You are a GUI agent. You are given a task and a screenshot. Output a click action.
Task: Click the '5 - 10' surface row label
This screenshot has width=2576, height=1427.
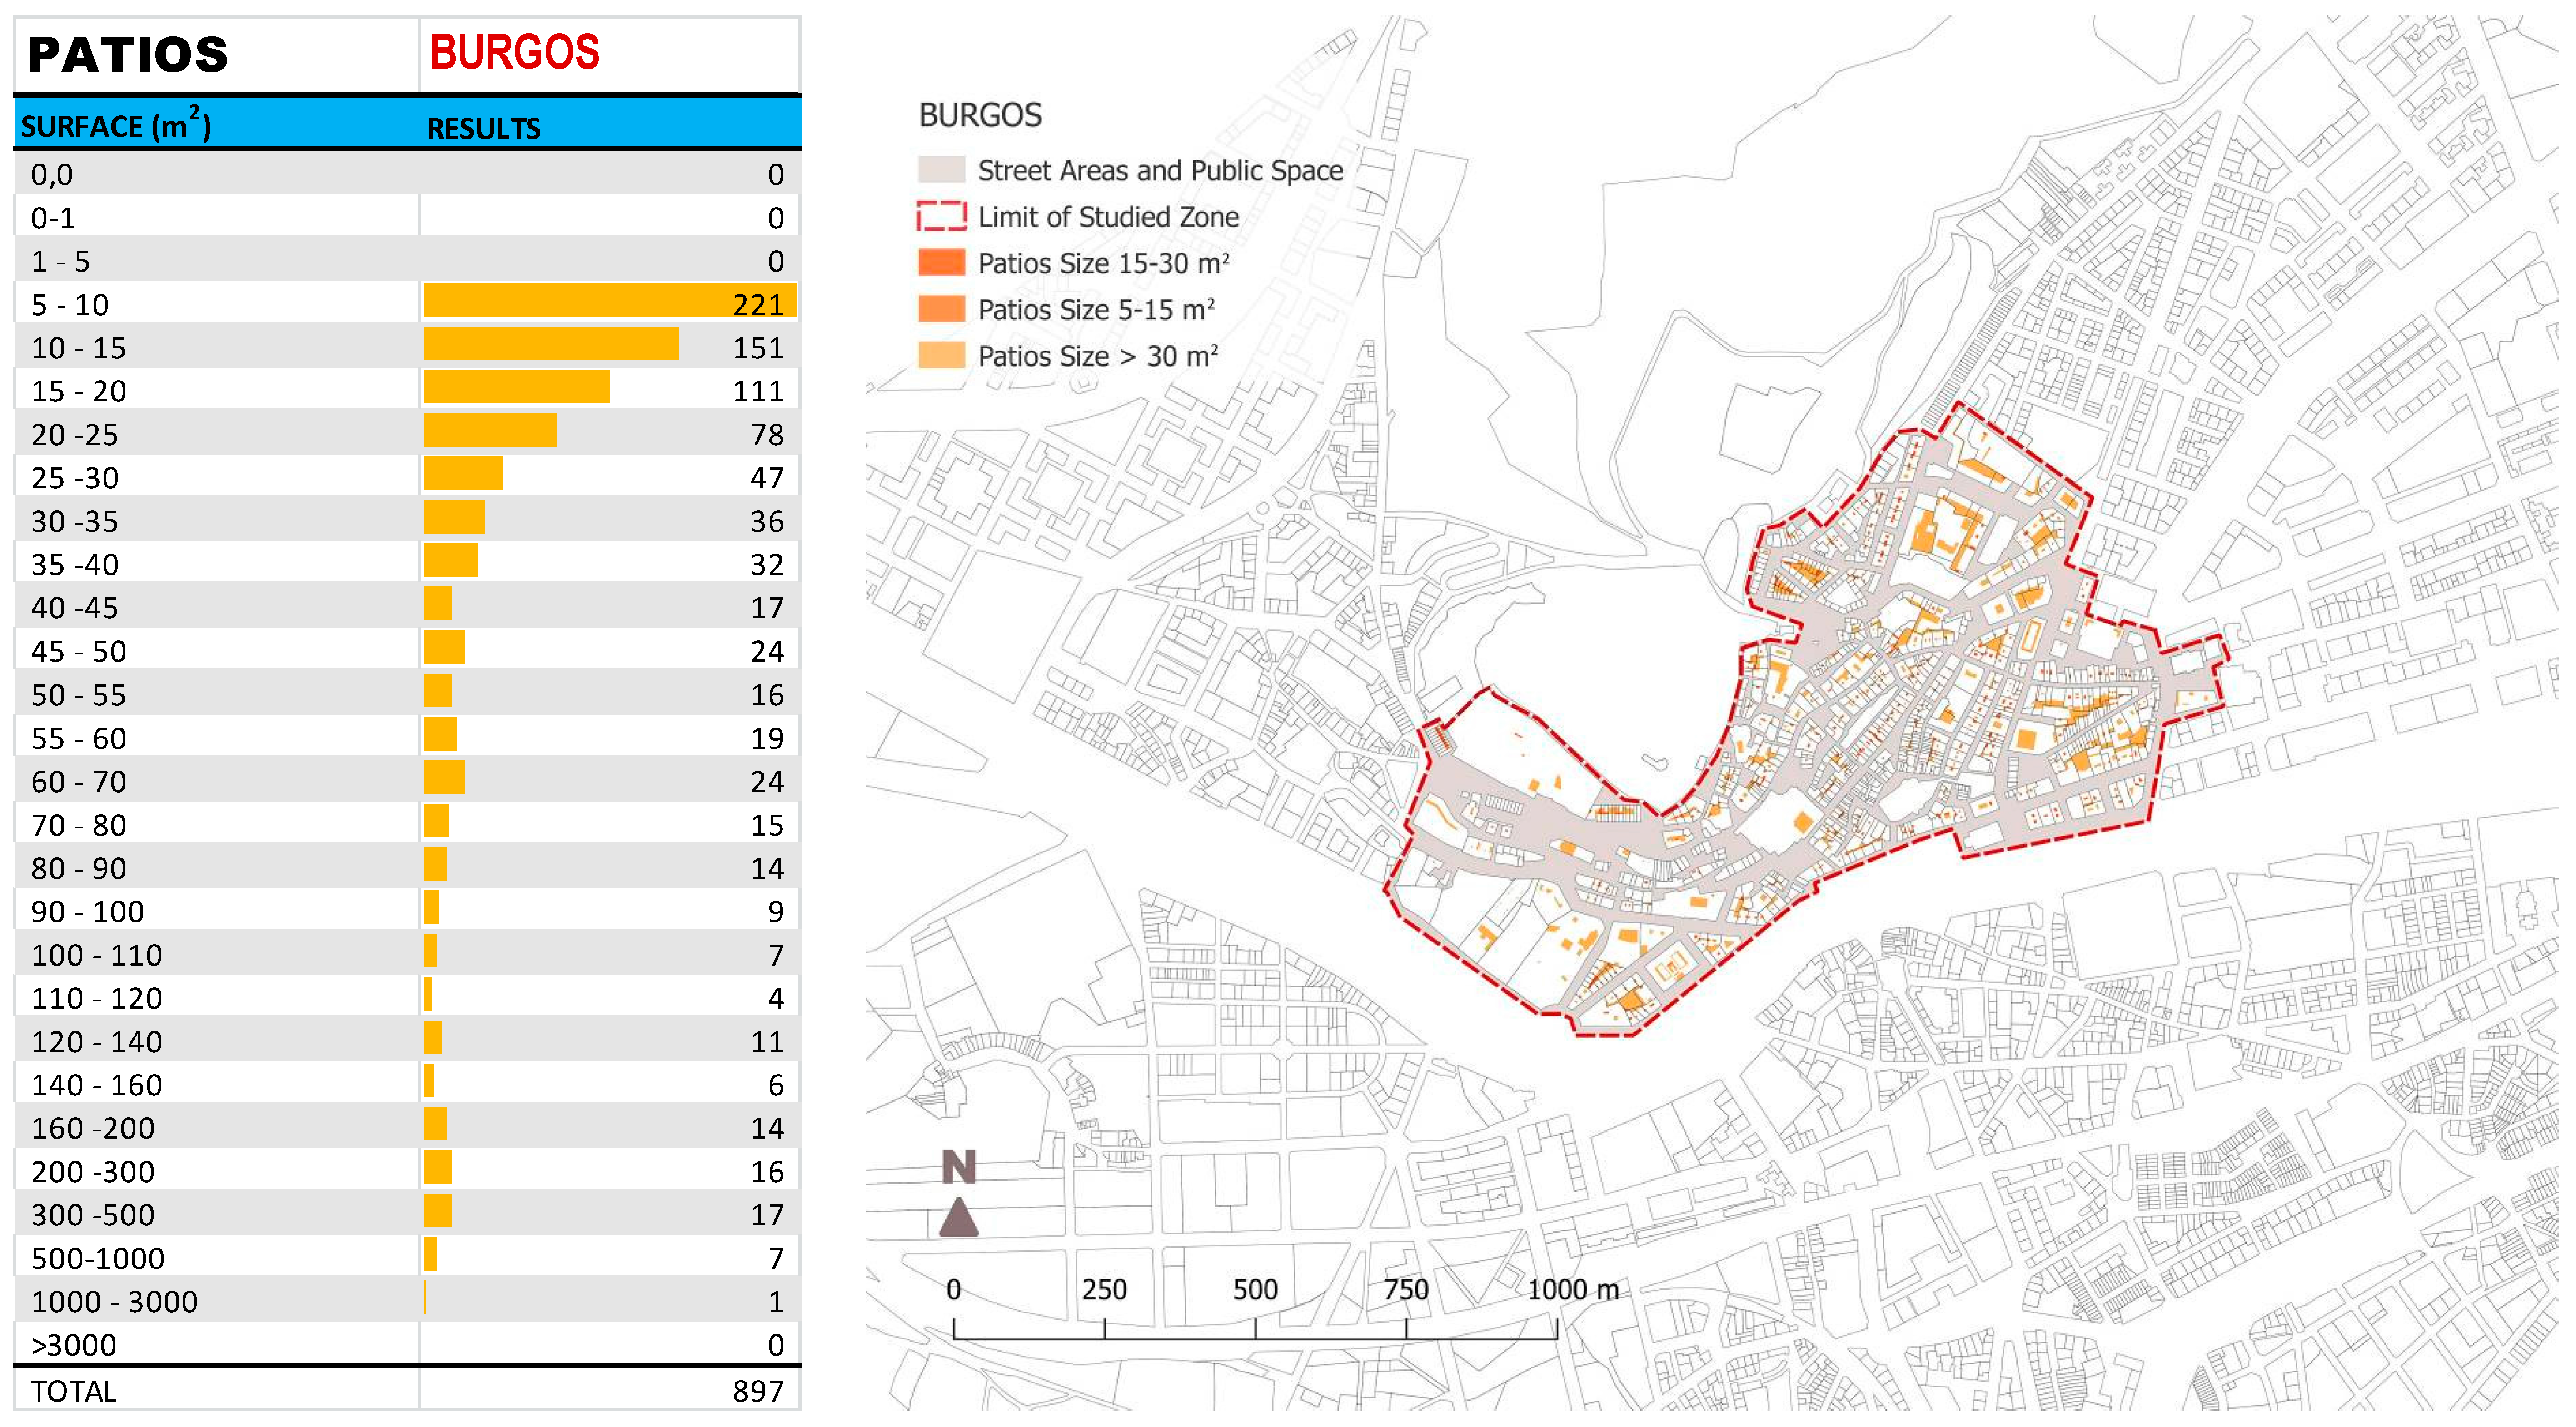pyautogui.click(x=69, y=305)
